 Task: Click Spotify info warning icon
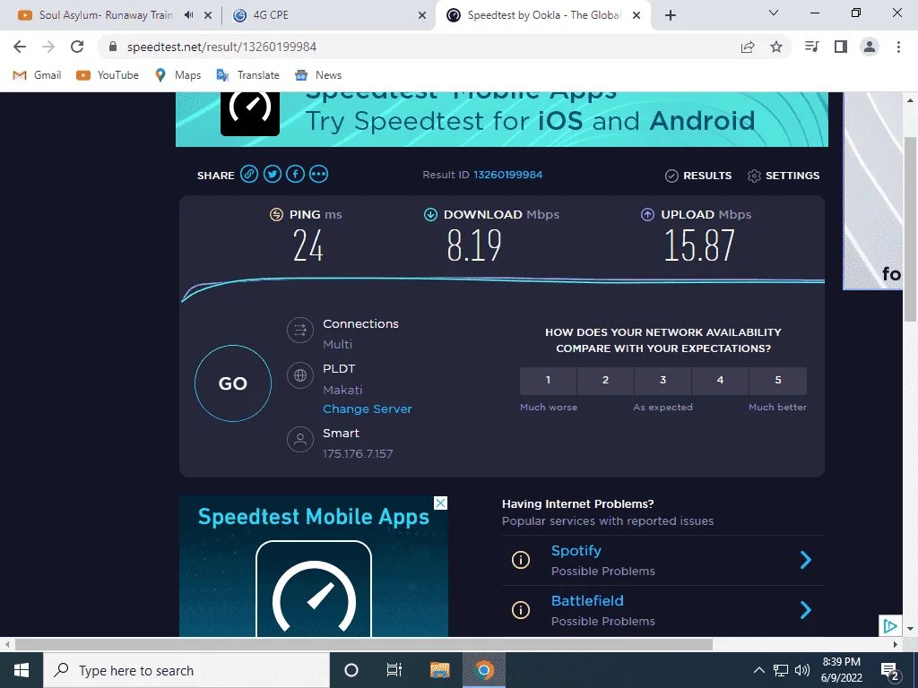pyautogui.click(x=521, y=560)
